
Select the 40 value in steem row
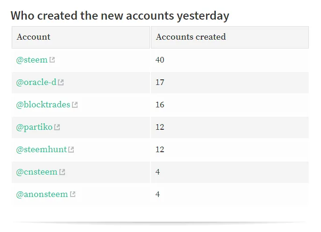tap(160, 60)
